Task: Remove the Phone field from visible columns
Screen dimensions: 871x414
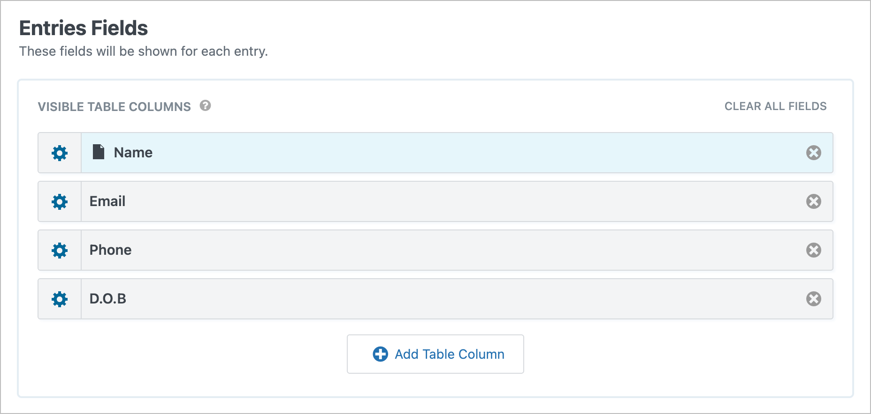Action: [814, 250]
